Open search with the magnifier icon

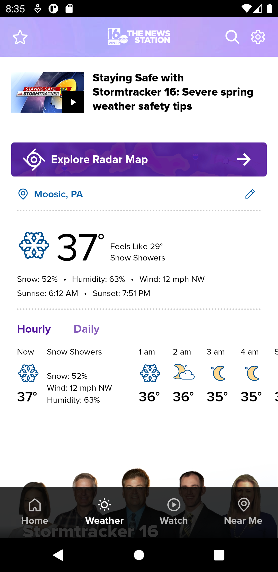coord(232,37)
